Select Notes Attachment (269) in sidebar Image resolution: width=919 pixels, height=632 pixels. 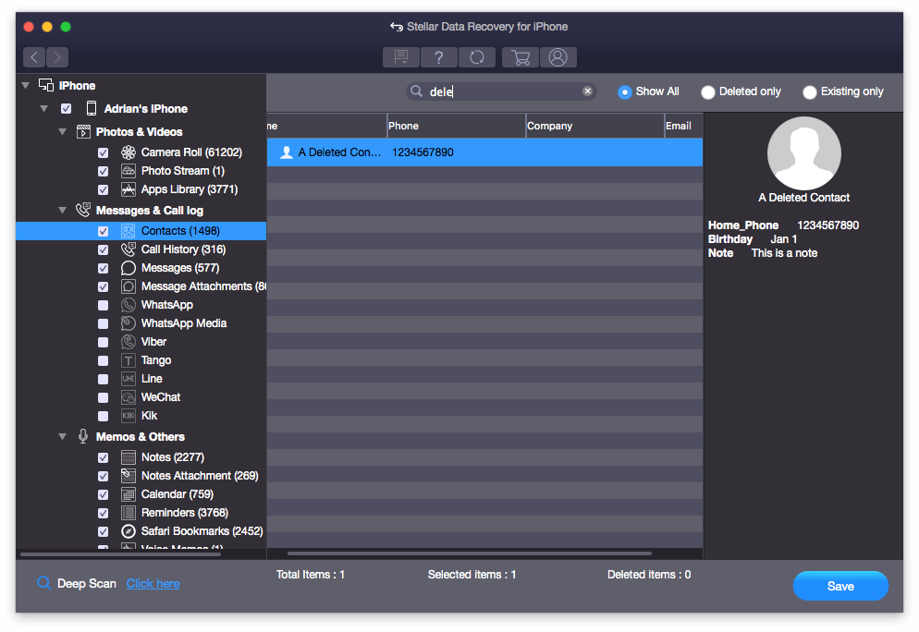tap(200, 476)
